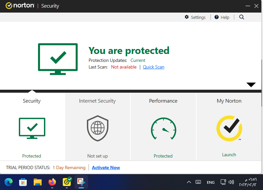
Task: Click the Activate Now link
Action: pyautogui.click(x=106, y=168)
